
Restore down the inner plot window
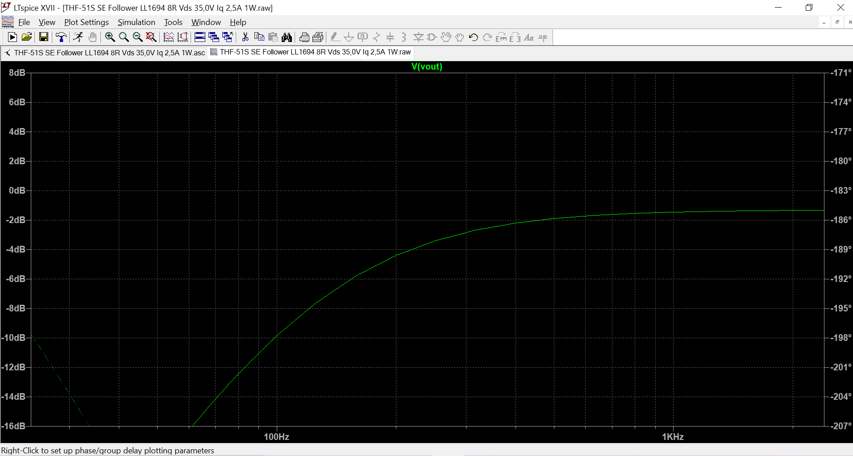837,22
